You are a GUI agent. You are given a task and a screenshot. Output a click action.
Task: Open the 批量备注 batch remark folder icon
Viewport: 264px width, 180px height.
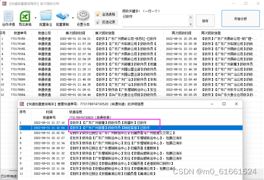pyautogui.click(x=46, y=19)
